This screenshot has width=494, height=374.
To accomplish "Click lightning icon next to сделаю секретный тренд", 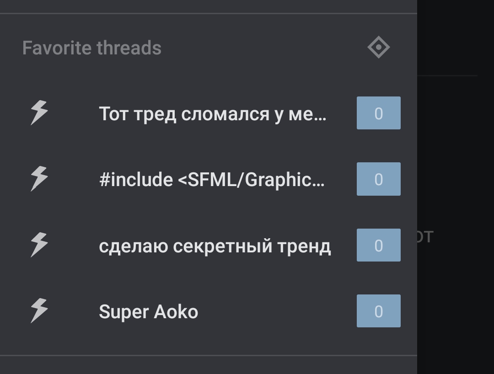I will point(39,245).
